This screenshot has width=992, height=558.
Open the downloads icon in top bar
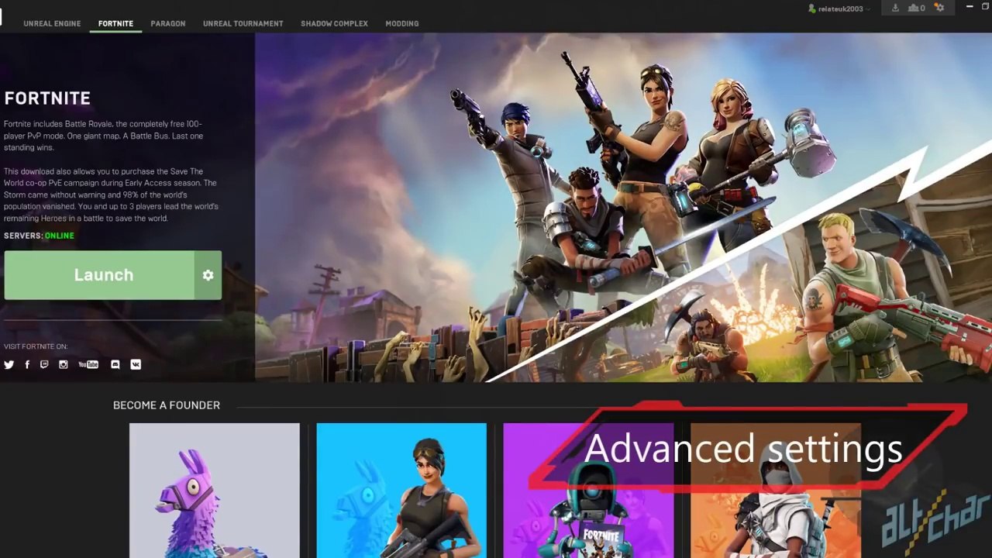(x=895, y=8)
